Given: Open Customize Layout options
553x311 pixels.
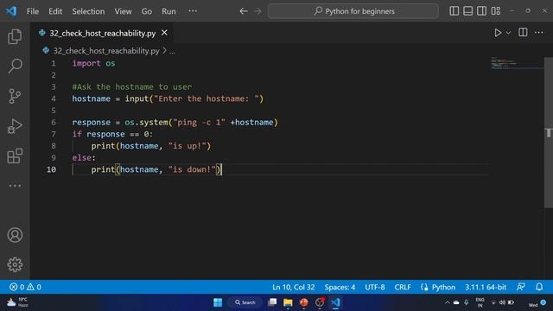Looking at the screenshot, I should pos(496,11).
